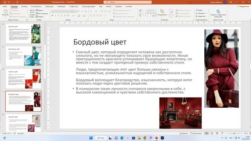Toggle align left in Paragraph group
This screenshot has height=141, width=251.
coord(91,16)
